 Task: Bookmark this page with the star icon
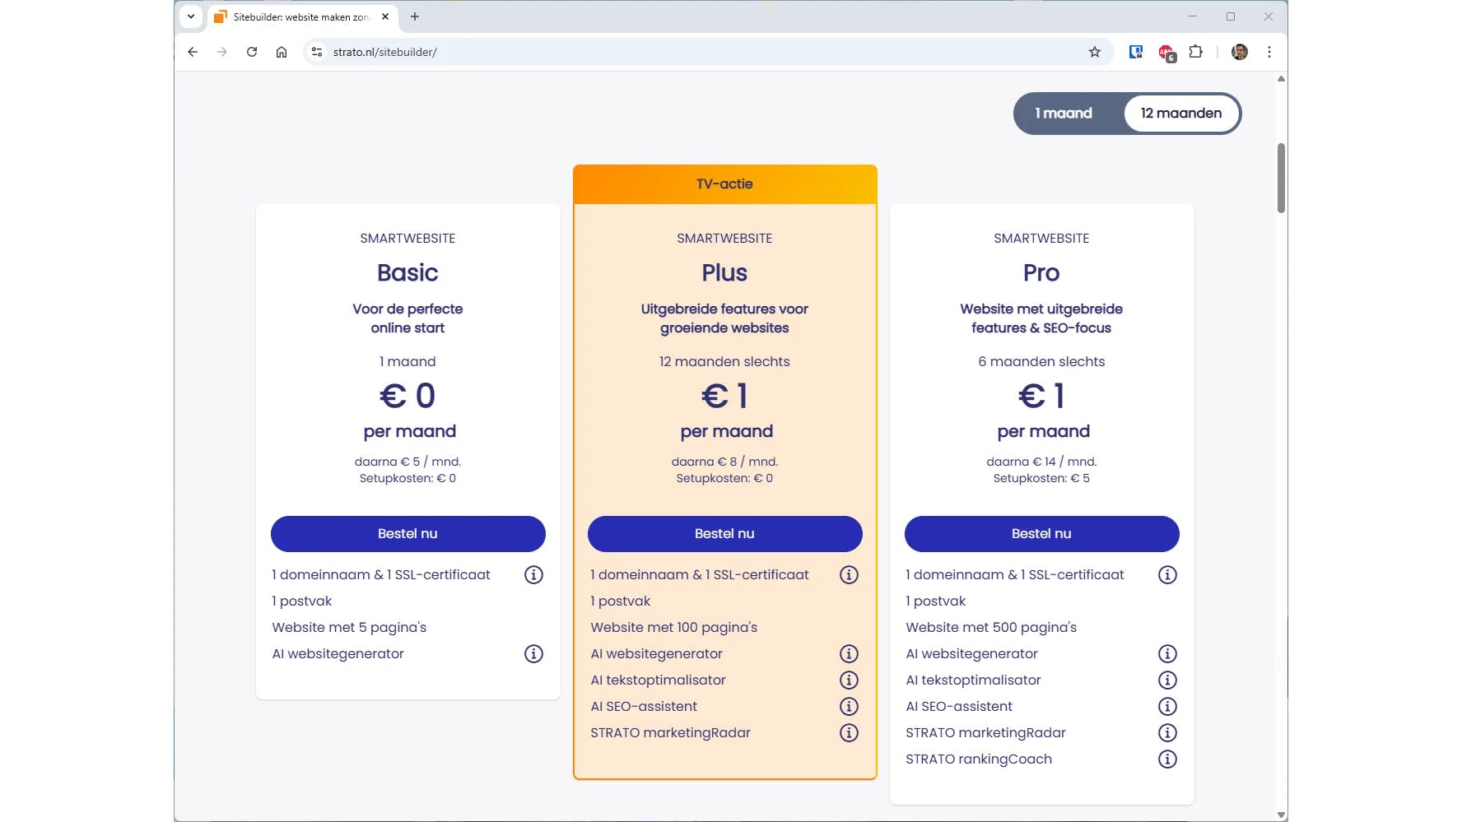[1095, 52]
